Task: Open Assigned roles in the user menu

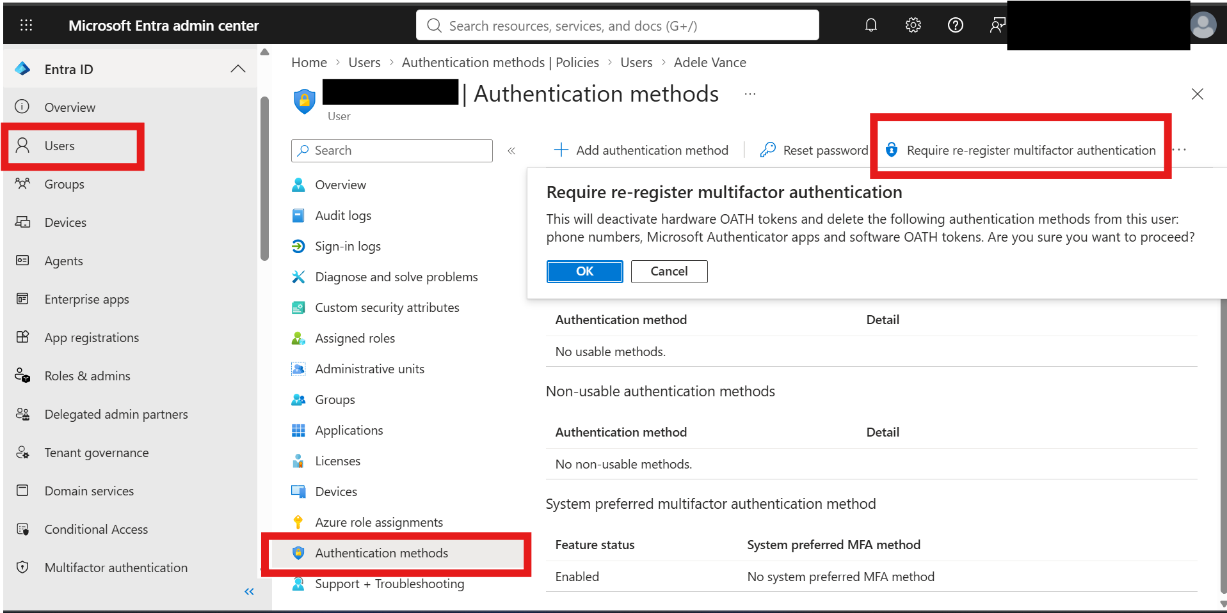Action: pyautogui.click(x=355, y=338)
